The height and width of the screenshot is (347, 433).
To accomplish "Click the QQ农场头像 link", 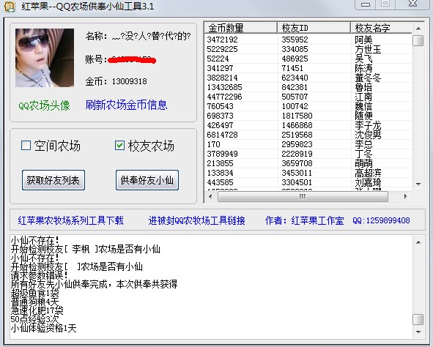I will [44, 105].
